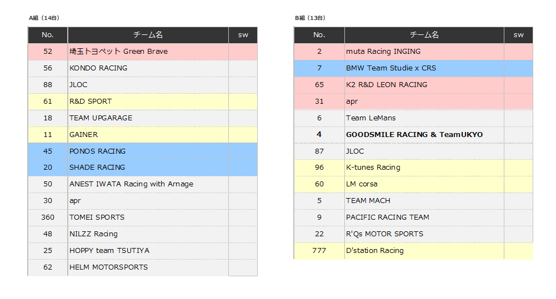Viewport: 556px width, 299px height.
Task: Click the muta Racing INGING entry
Action: (383, 52)
